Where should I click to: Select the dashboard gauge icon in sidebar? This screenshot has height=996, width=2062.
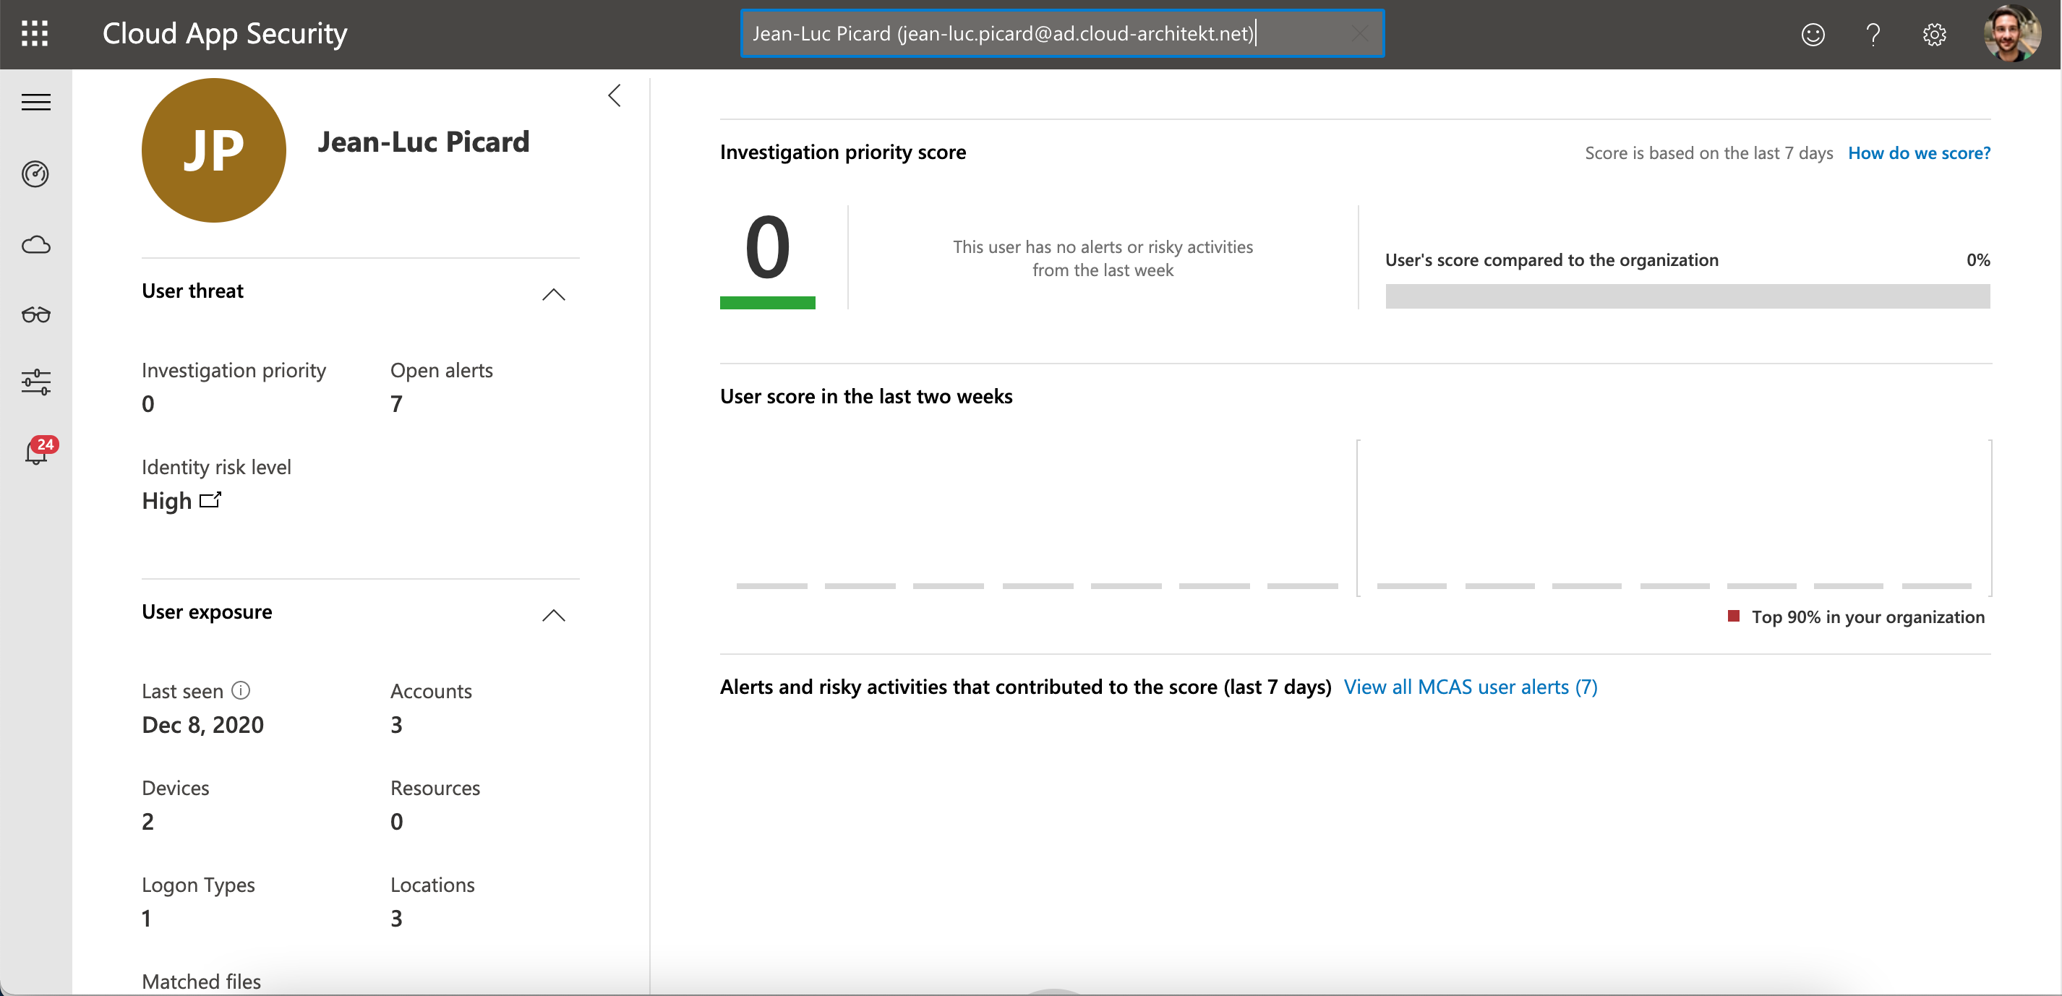click(35, 174)
